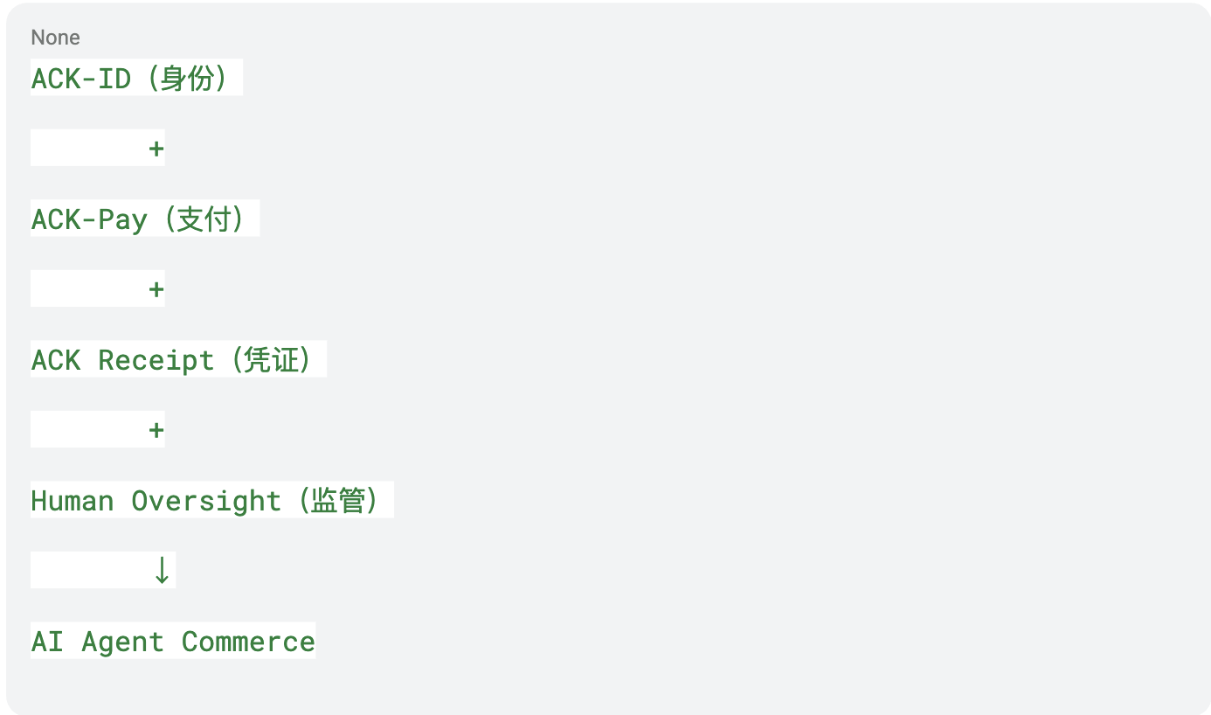Image resolution: width=1211 pixels, height=715 pixels.
Task: Click the downward arrow symbol
Action: 161,570
